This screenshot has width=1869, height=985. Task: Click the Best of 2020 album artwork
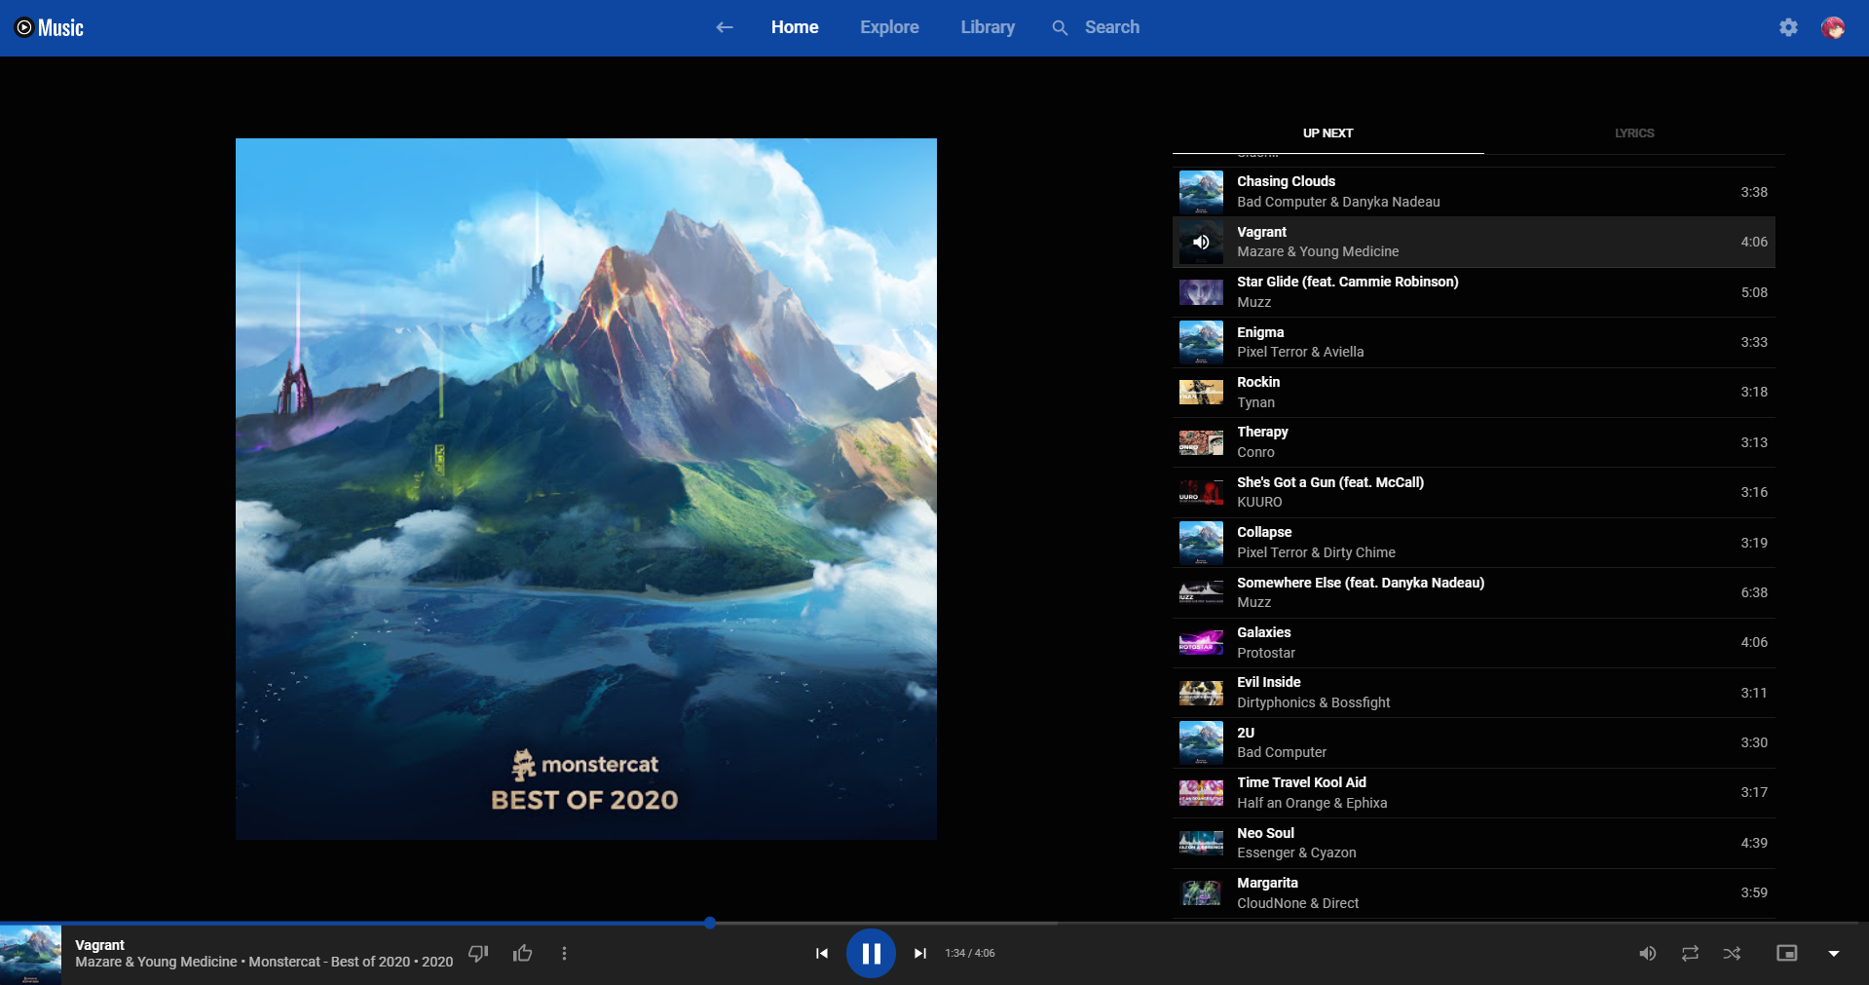coord(586,489)
